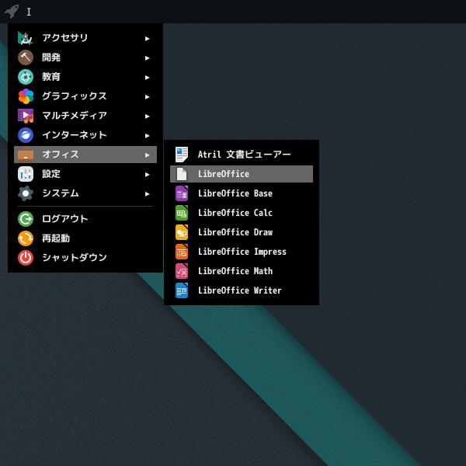Click the システム gear icon
Image resolution: width=466 pixels, height=466 pixels.
pos(26,193)
